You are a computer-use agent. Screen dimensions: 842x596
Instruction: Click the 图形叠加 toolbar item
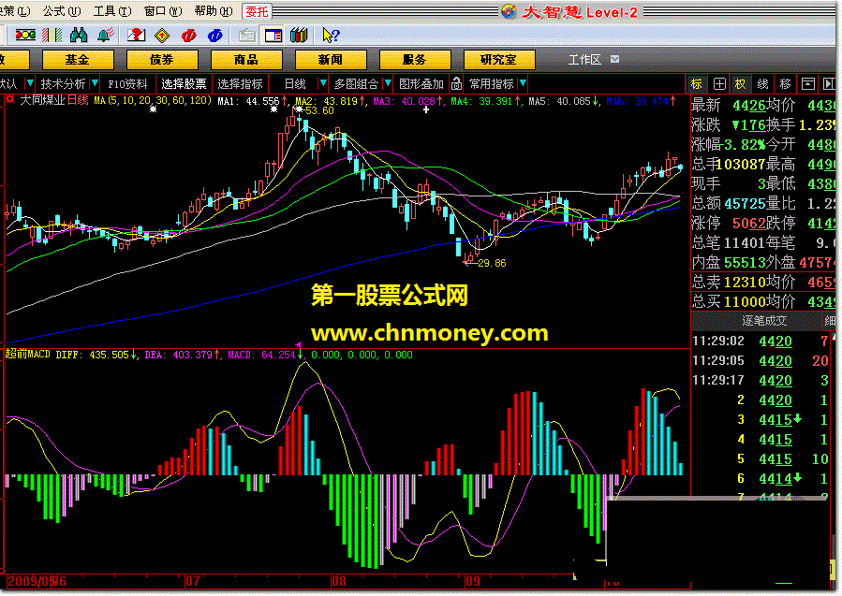(421, 83)
